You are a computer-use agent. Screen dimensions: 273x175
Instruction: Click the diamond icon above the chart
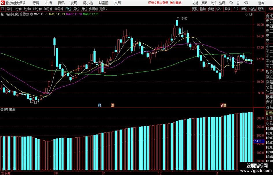[x=246, y=14]
